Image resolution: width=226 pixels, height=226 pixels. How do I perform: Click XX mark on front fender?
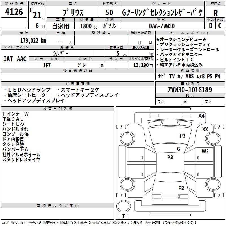pyautogui.click(x=205, y=129)
